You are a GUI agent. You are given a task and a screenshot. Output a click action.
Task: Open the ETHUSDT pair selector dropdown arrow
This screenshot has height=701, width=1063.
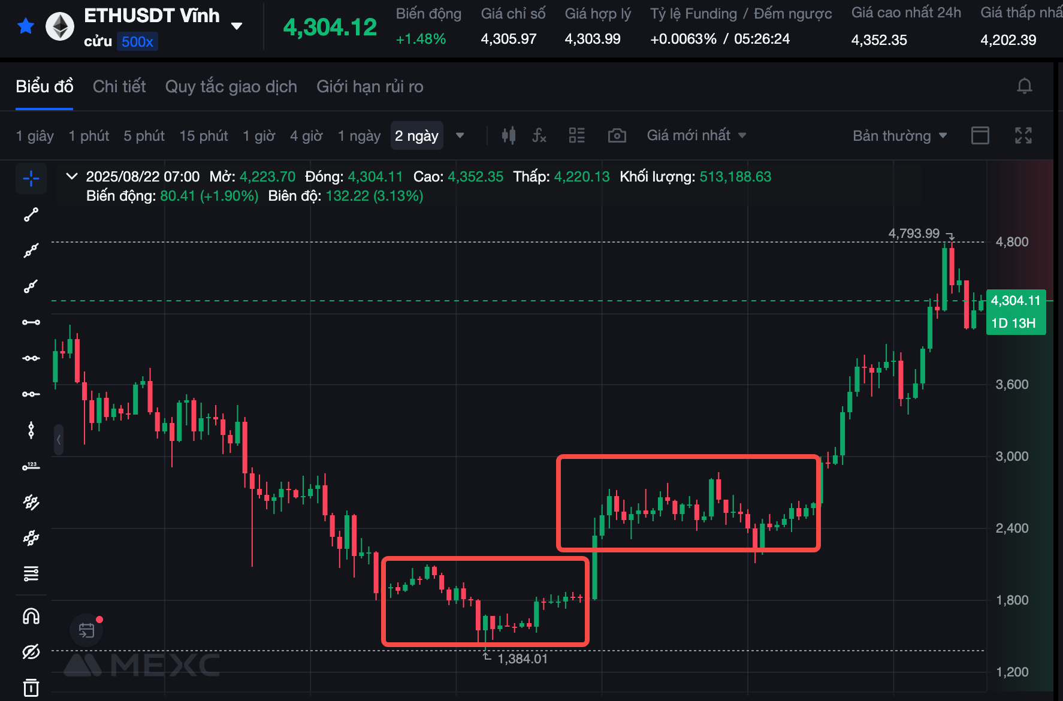[237, 26]
